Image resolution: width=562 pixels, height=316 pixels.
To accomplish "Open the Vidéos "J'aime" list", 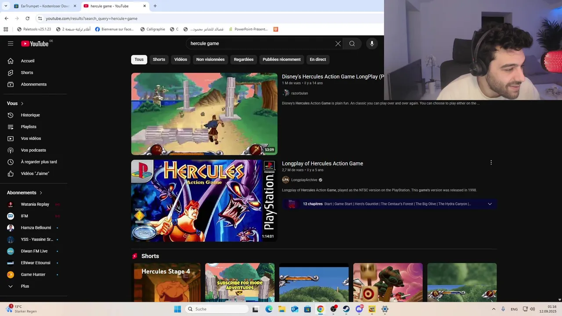I will coord(34,173).
